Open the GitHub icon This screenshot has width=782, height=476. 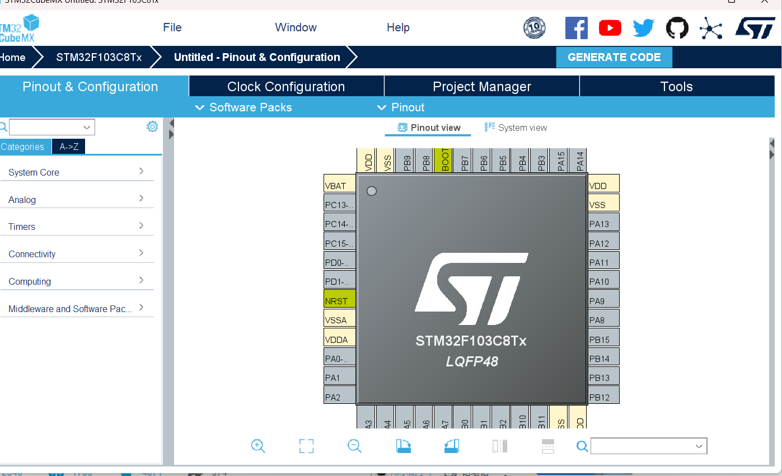tap(677, 27)
